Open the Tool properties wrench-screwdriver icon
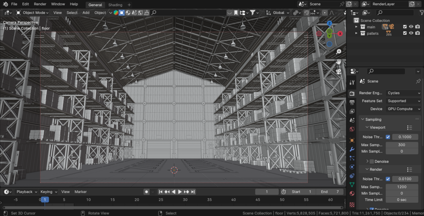This screenshot has height=216, width=424. pos(352,83)
